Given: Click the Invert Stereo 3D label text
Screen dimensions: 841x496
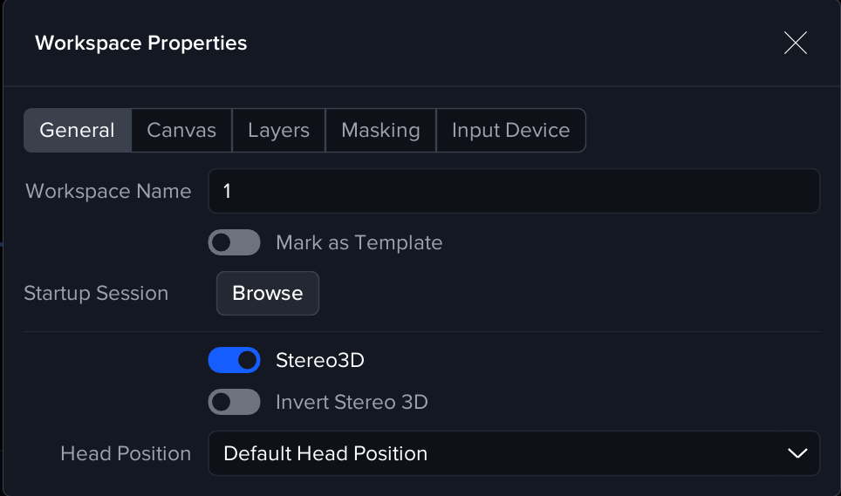Looking at the screenshot, I should click(352, 402).
